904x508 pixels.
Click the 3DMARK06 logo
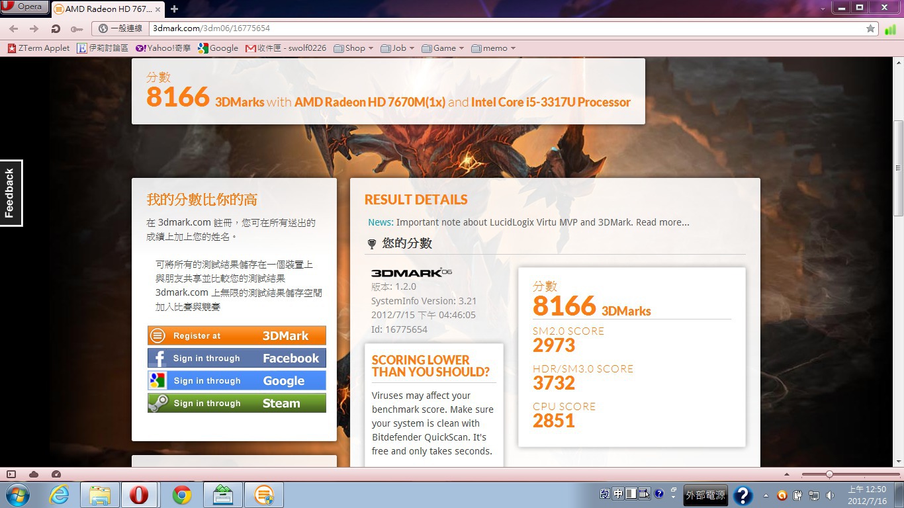(x=412, y=273)
